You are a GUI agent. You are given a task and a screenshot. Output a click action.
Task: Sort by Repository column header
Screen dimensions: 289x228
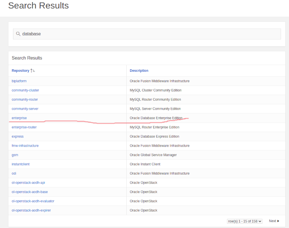click(x=21, y=71)
